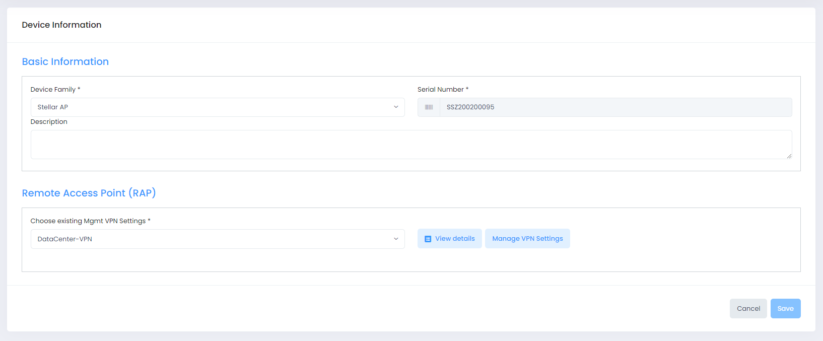
Task: Click the Device Information panel title
Action: pyautogui.click(x=61, y=25)
